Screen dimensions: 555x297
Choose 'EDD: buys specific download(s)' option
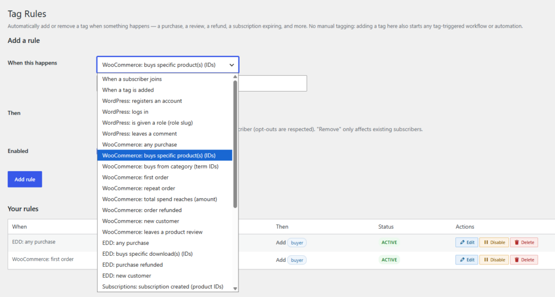coord(165,254)
